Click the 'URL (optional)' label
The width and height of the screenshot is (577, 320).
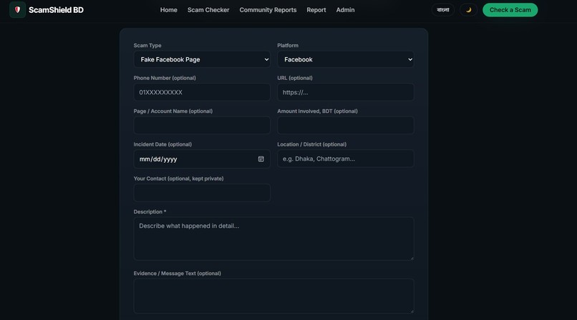(x=295, y=78)
